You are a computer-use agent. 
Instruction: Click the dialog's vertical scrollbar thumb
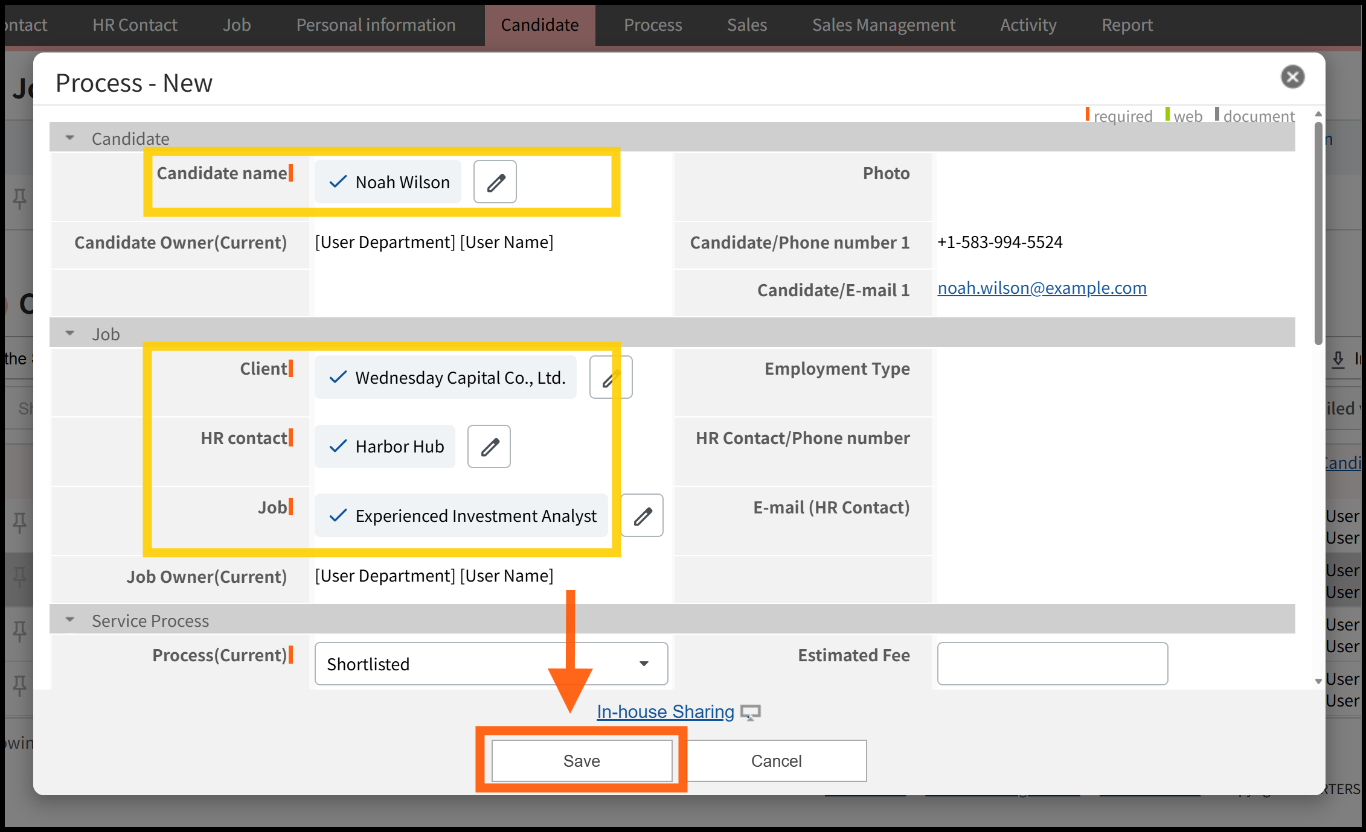1318,232
